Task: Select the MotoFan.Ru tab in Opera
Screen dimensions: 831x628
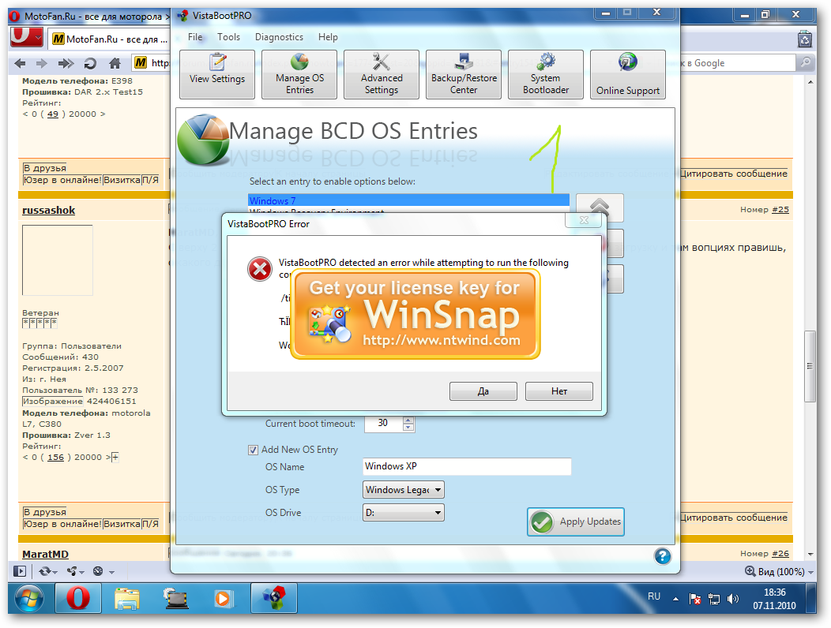Action: coord(109,39)
